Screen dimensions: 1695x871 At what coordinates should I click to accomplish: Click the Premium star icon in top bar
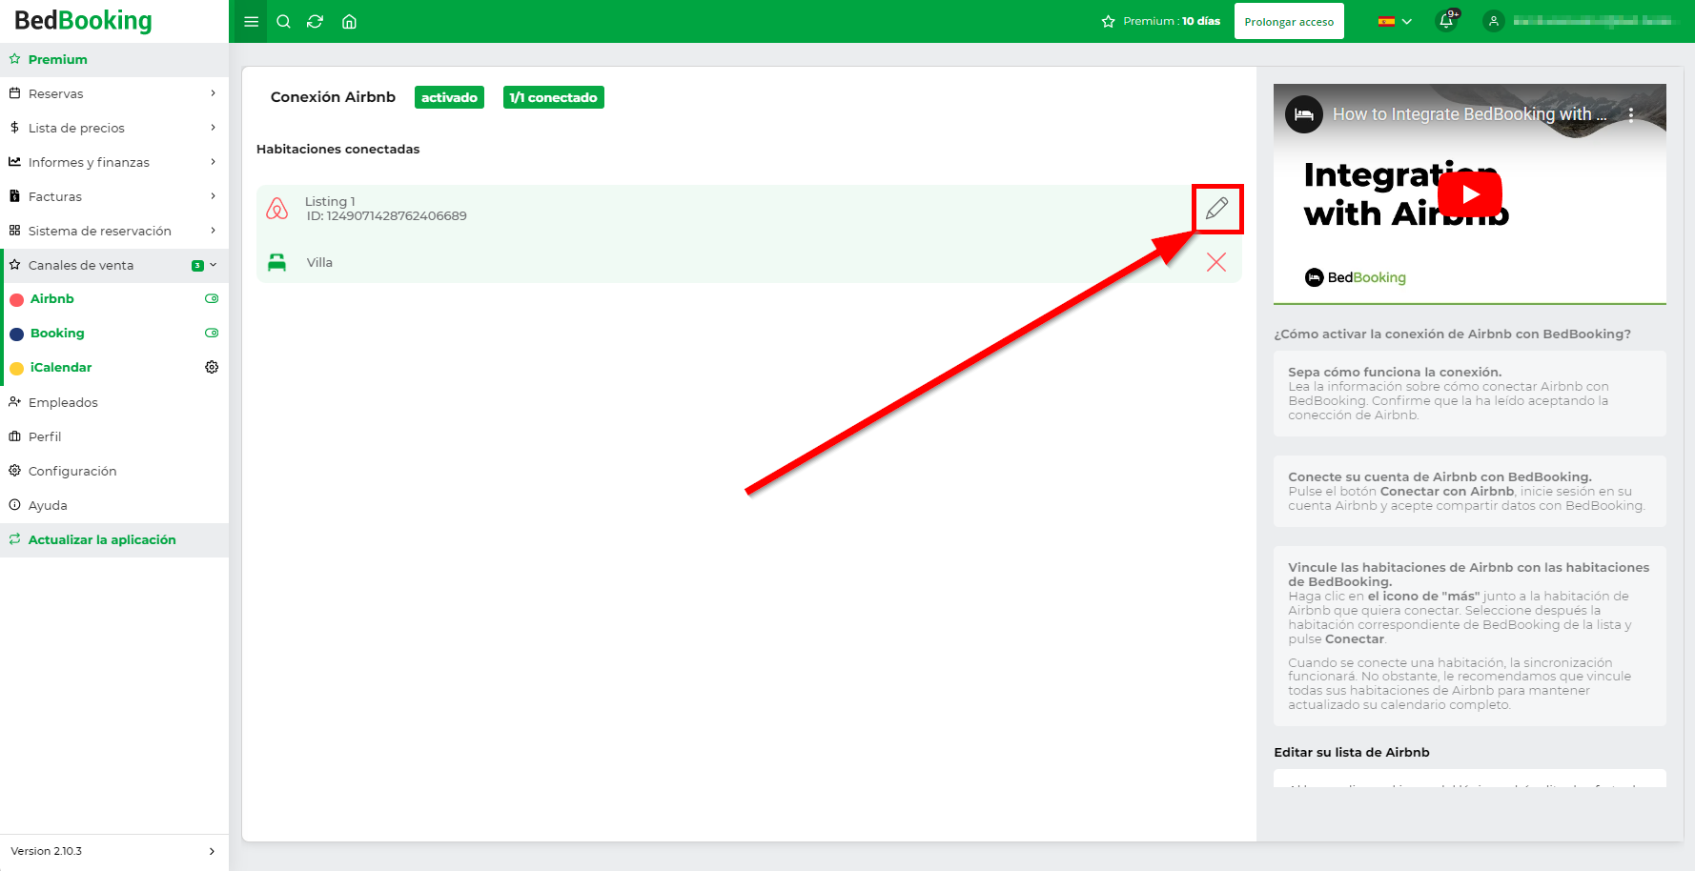click(1108, 21)
